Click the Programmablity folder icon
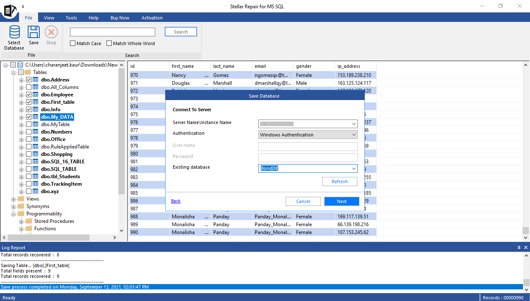Screen dimensions: 530x301 21,214
